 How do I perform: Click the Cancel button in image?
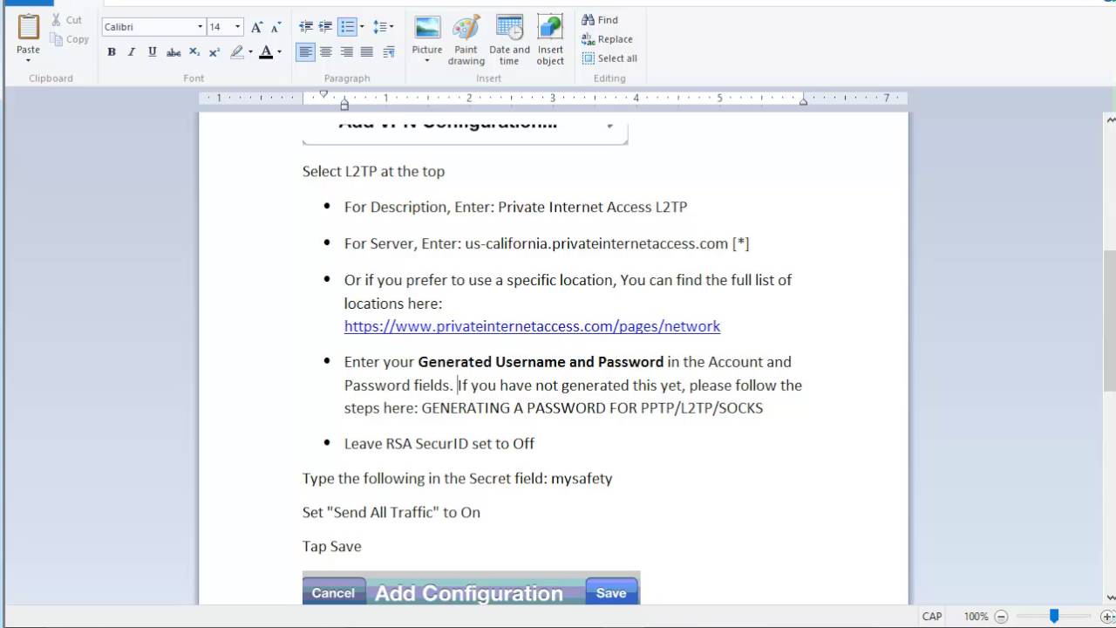click(x=333, y=592)
